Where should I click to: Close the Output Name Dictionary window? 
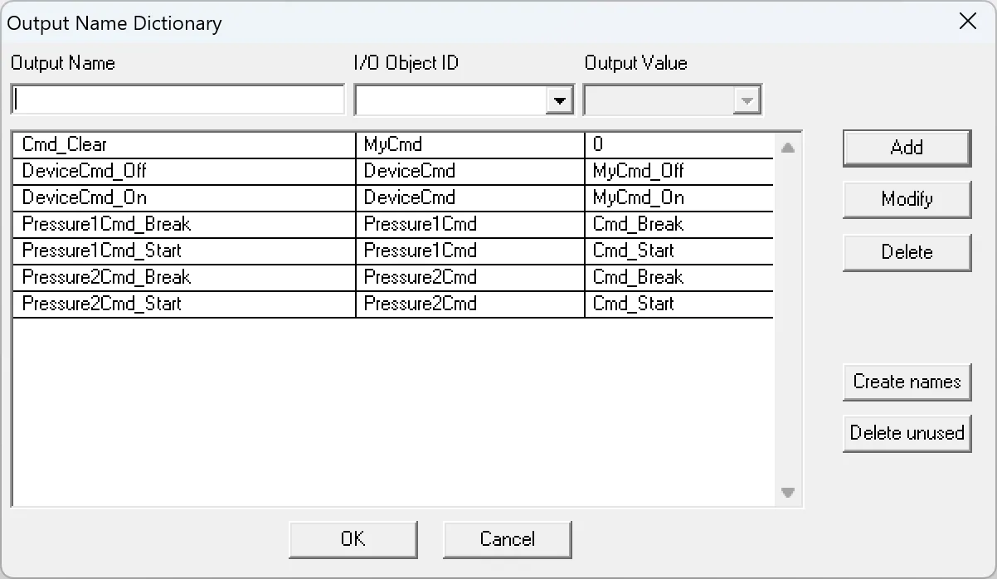click(967, 22)
